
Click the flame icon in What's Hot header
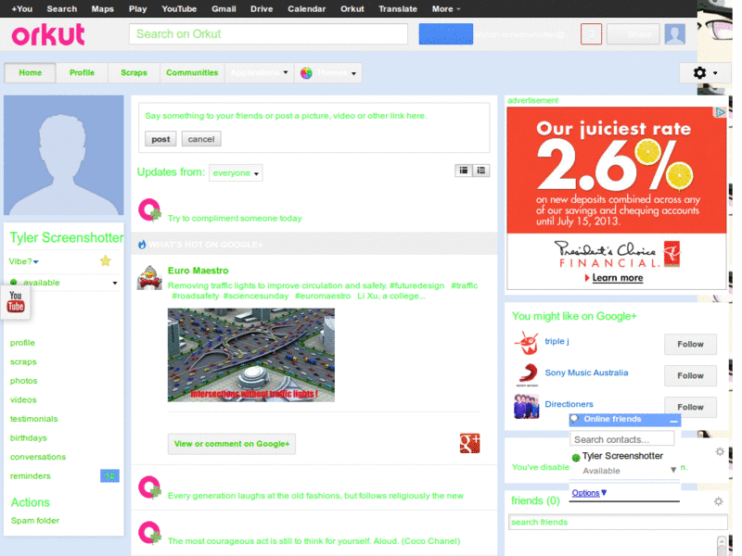(142, 245)
